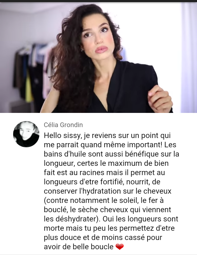Open Célia Grondin's round profile avatar
The height and width of the screenshot is (255, 197).
click(26, 134)
